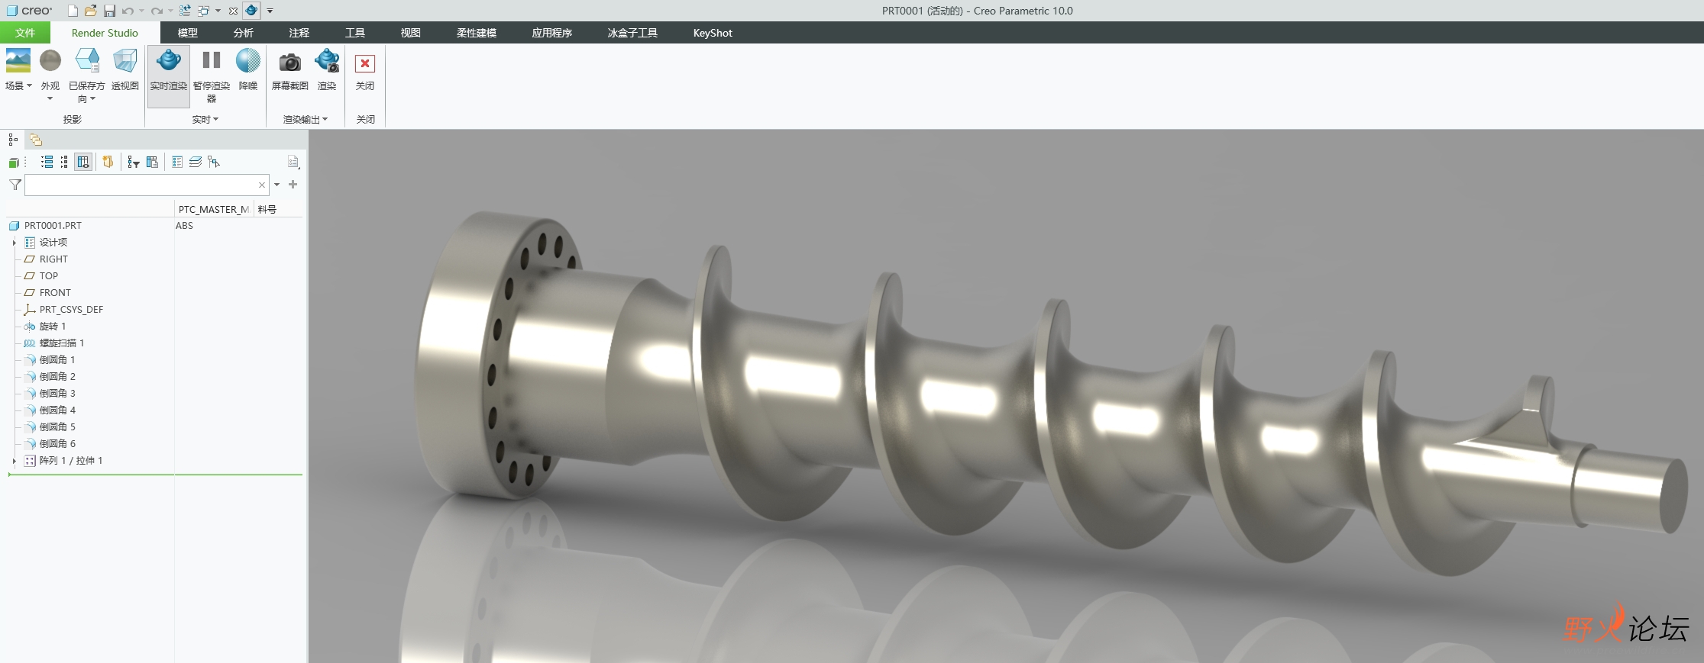Customize the quick access toolbar dropdown
Viewport: 1704px width, 663px height.
270,11
